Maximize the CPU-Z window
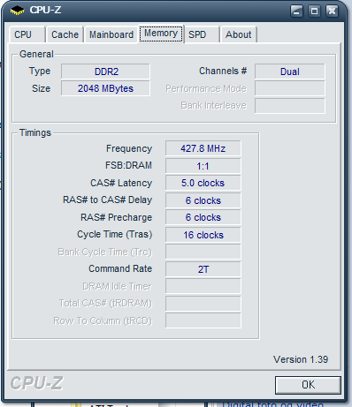The width and height of the screenshot is (352, 407). 314,11
